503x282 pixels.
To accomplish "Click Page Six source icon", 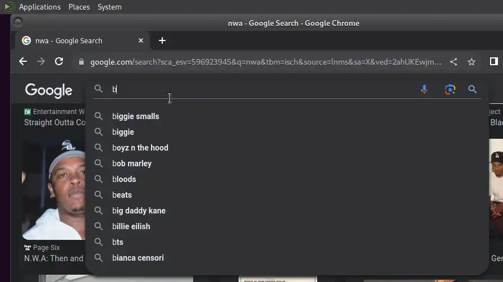I will pyautogui.click(x=28, y=248).
